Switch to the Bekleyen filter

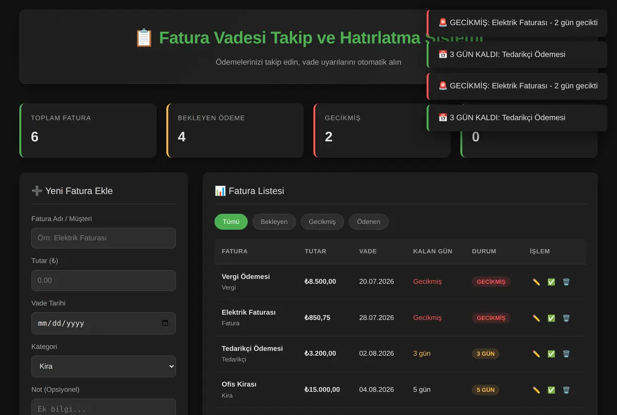click(x=274, y=222)
